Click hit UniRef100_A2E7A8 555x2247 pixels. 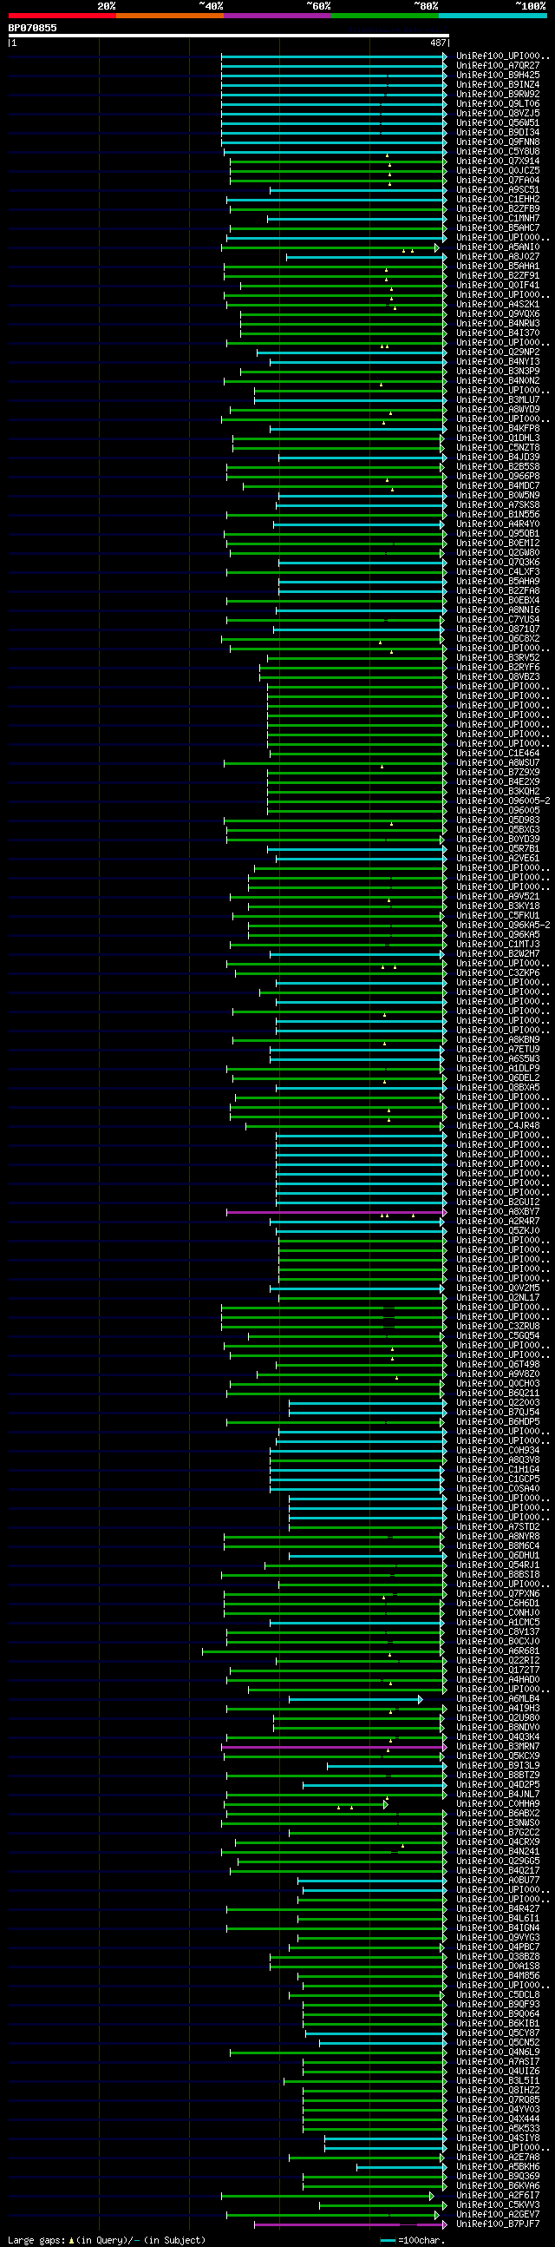(498, 2158)
